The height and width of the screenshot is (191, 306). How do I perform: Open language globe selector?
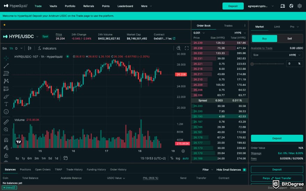click(x=291, y=6)
